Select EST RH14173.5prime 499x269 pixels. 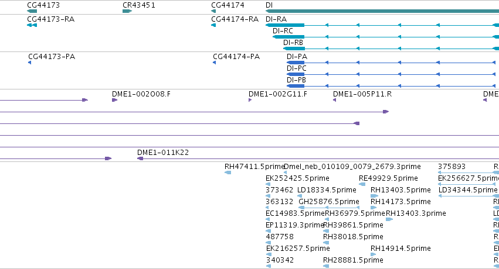coord(400,202)
